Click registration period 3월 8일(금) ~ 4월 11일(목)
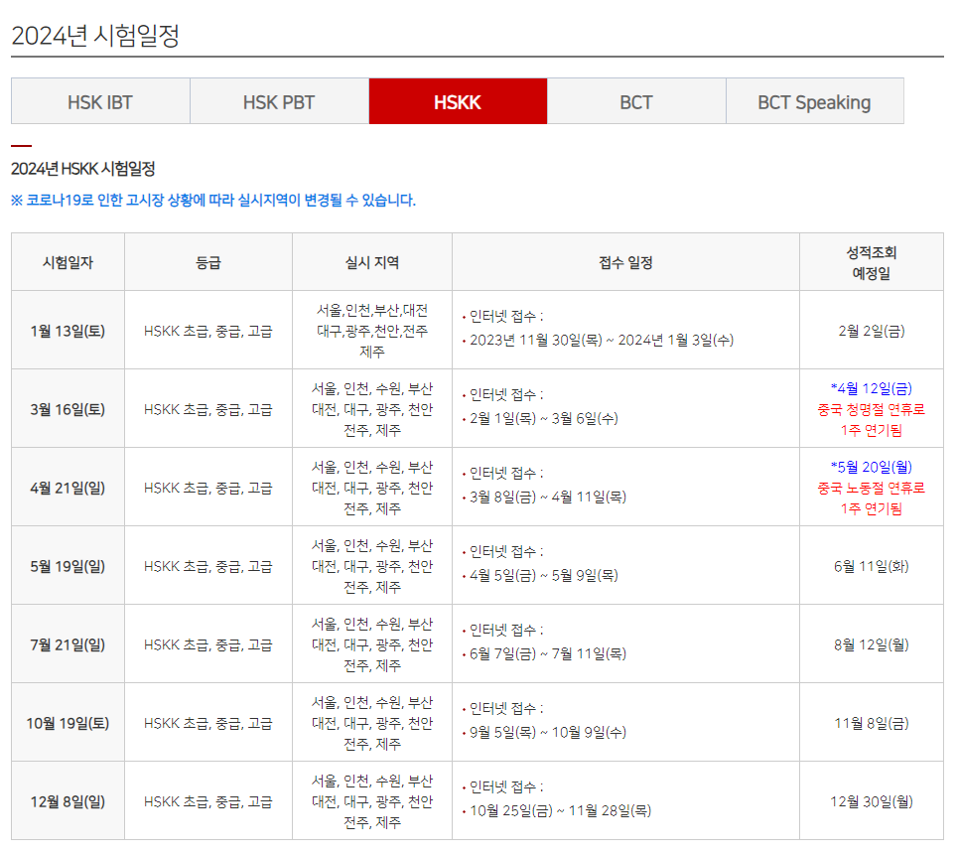Screen dimensions: 957x855 pos(548,498)
